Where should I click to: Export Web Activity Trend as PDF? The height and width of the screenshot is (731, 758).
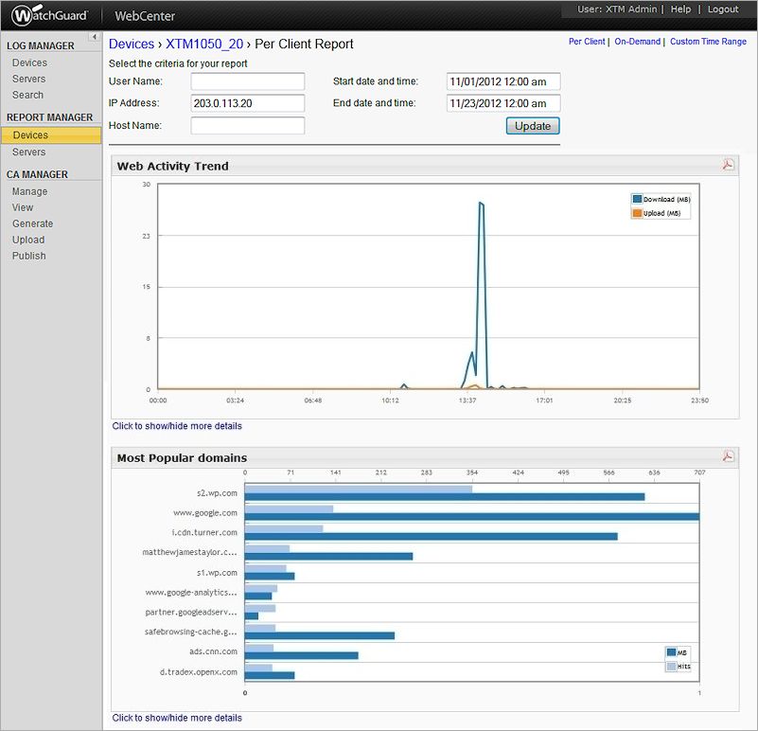pos(726,164)
